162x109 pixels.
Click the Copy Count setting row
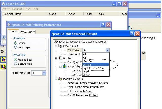74,54
